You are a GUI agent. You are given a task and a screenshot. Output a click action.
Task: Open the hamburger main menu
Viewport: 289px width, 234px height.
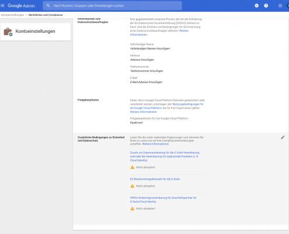pyautogui.click(x=2, y=6)
